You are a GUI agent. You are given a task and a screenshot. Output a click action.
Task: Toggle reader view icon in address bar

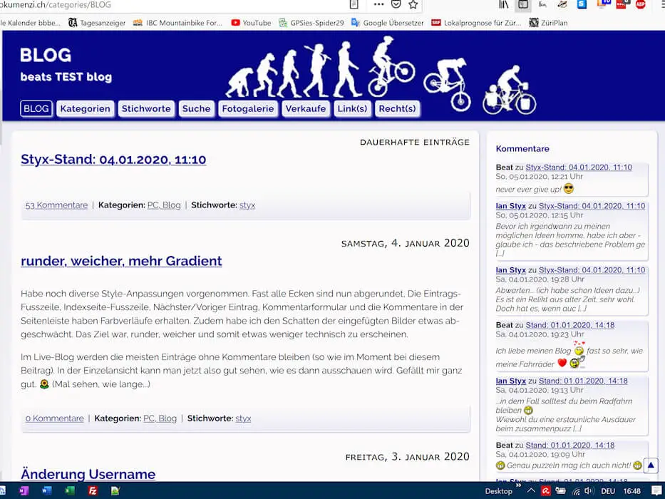click(354, 4)
